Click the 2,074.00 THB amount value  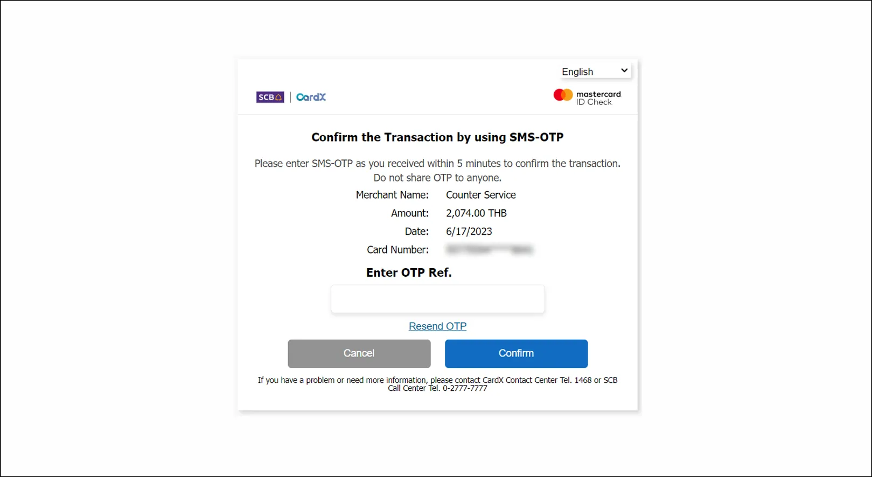[476, 213]
